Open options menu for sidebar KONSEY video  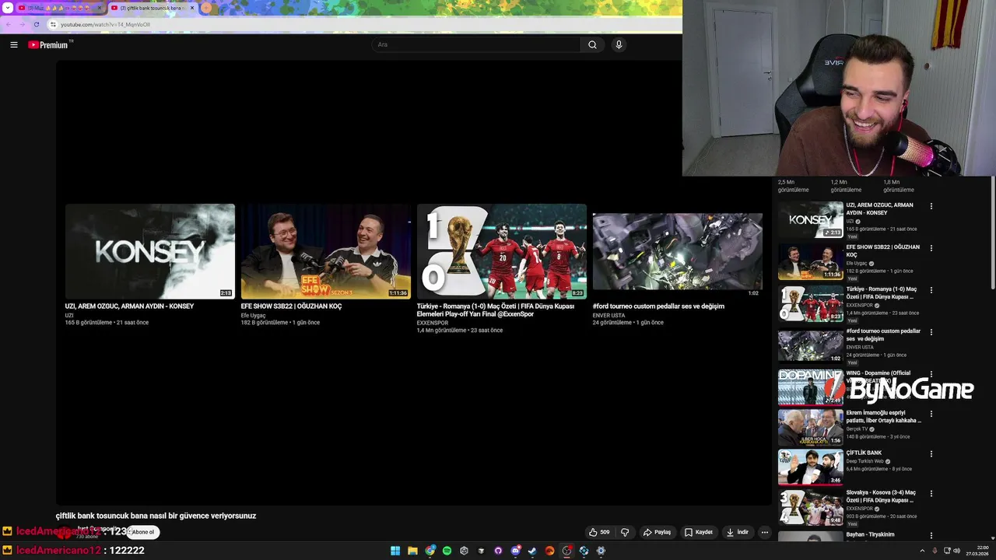[x=931, y=206]
